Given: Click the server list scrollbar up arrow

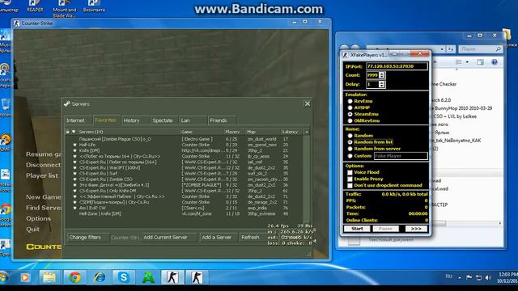Looking at the screenshot, I should pos(307,132).
